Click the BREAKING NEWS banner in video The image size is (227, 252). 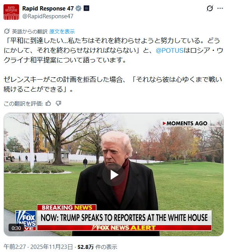[x=67, y=207]
